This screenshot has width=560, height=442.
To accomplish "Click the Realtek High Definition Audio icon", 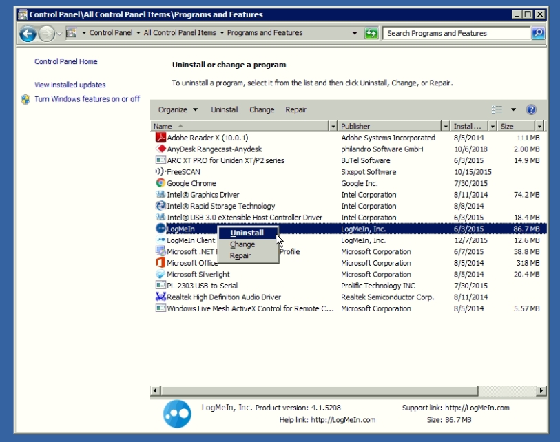I will pos(160,297).
